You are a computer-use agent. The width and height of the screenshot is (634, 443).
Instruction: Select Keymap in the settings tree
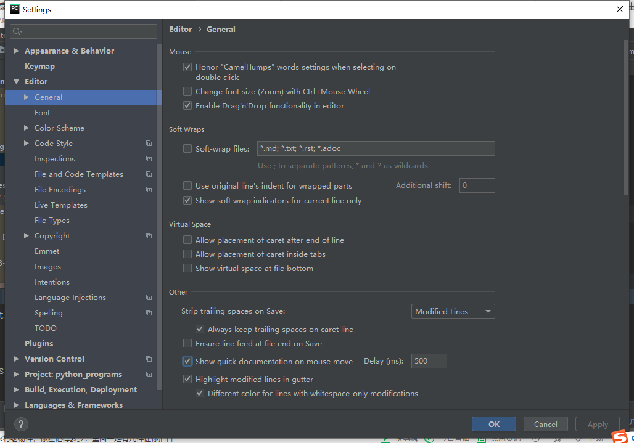click(39, 66)
